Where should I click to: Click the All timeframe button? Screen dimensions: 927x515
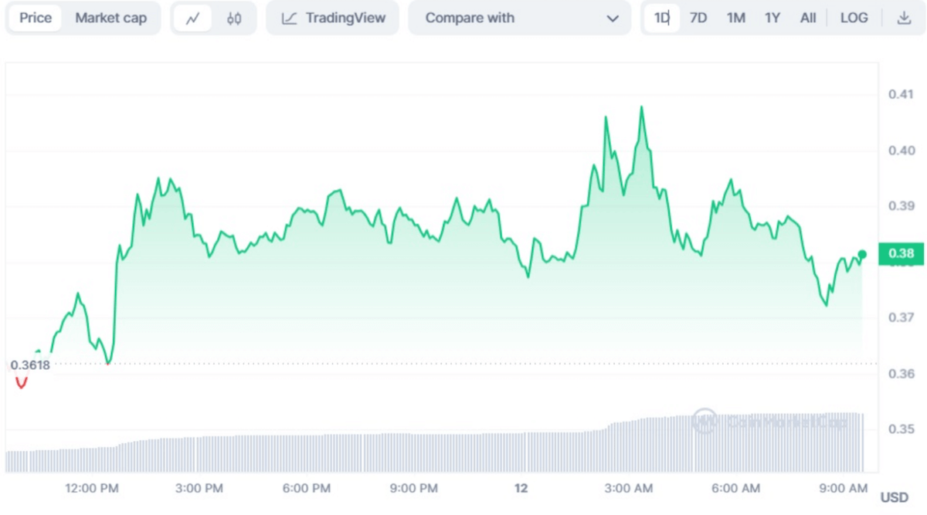[x=807, y=17]
